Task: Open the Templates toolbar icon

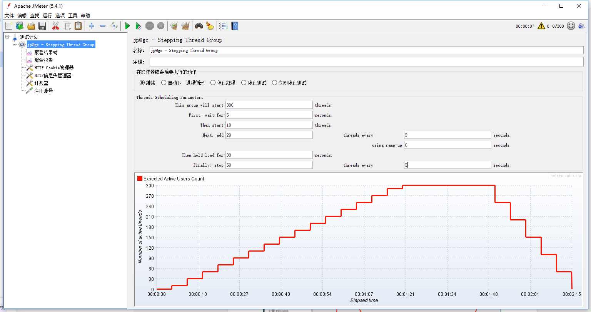Action: click(20, 26)
